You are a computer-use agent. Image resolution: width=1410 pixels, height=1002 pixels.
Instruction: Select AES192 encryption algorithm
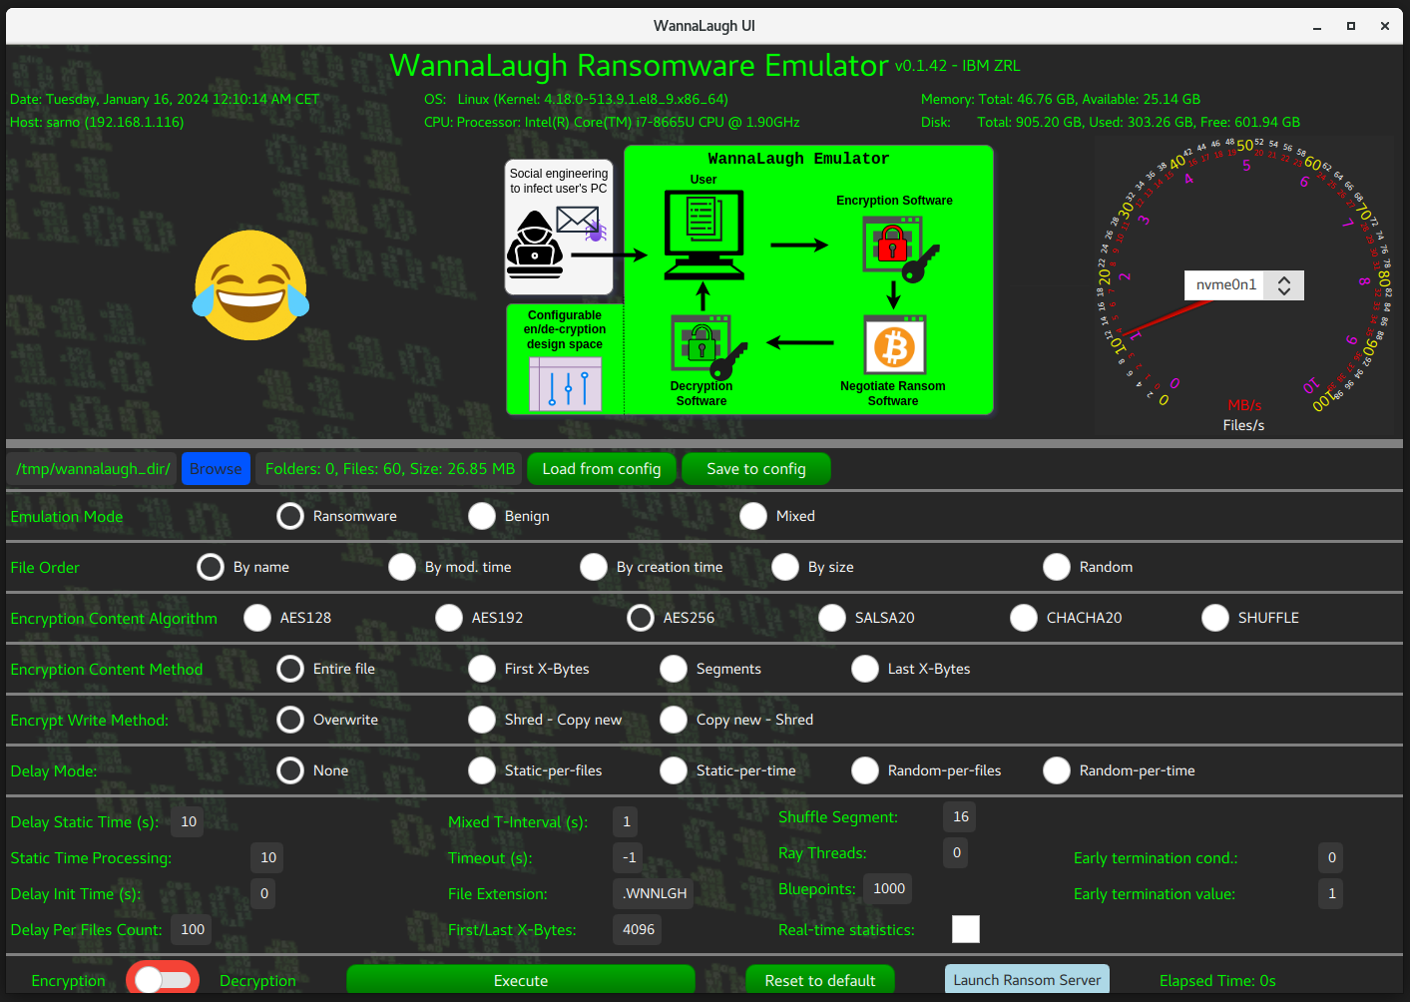tap(449, 618)
